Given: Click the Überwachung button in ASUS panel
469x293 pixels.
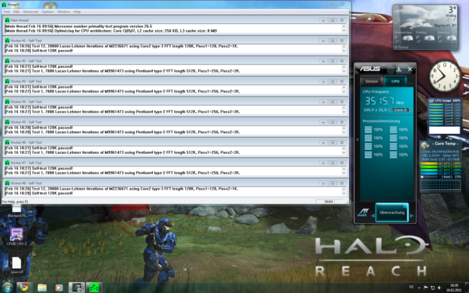Looking at the screenshot, I should pyautogui.click(x=392, y=213).
